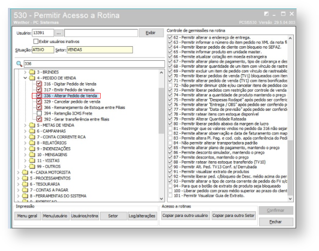The image size is (319, 251).
Task: Click the 6 - CAMPANHAS folder icon
Action: [x=32, y=131]
